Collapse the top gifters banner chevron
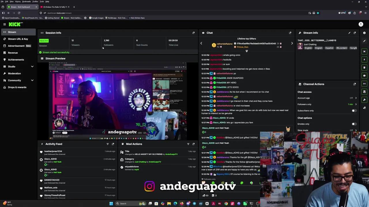 click(x=246, y=51)
